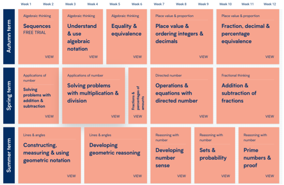Image resolution: width=284 pixels, height=185 pixels.
Task: Click the Week 7 column header
Action: tap(159, 4)
